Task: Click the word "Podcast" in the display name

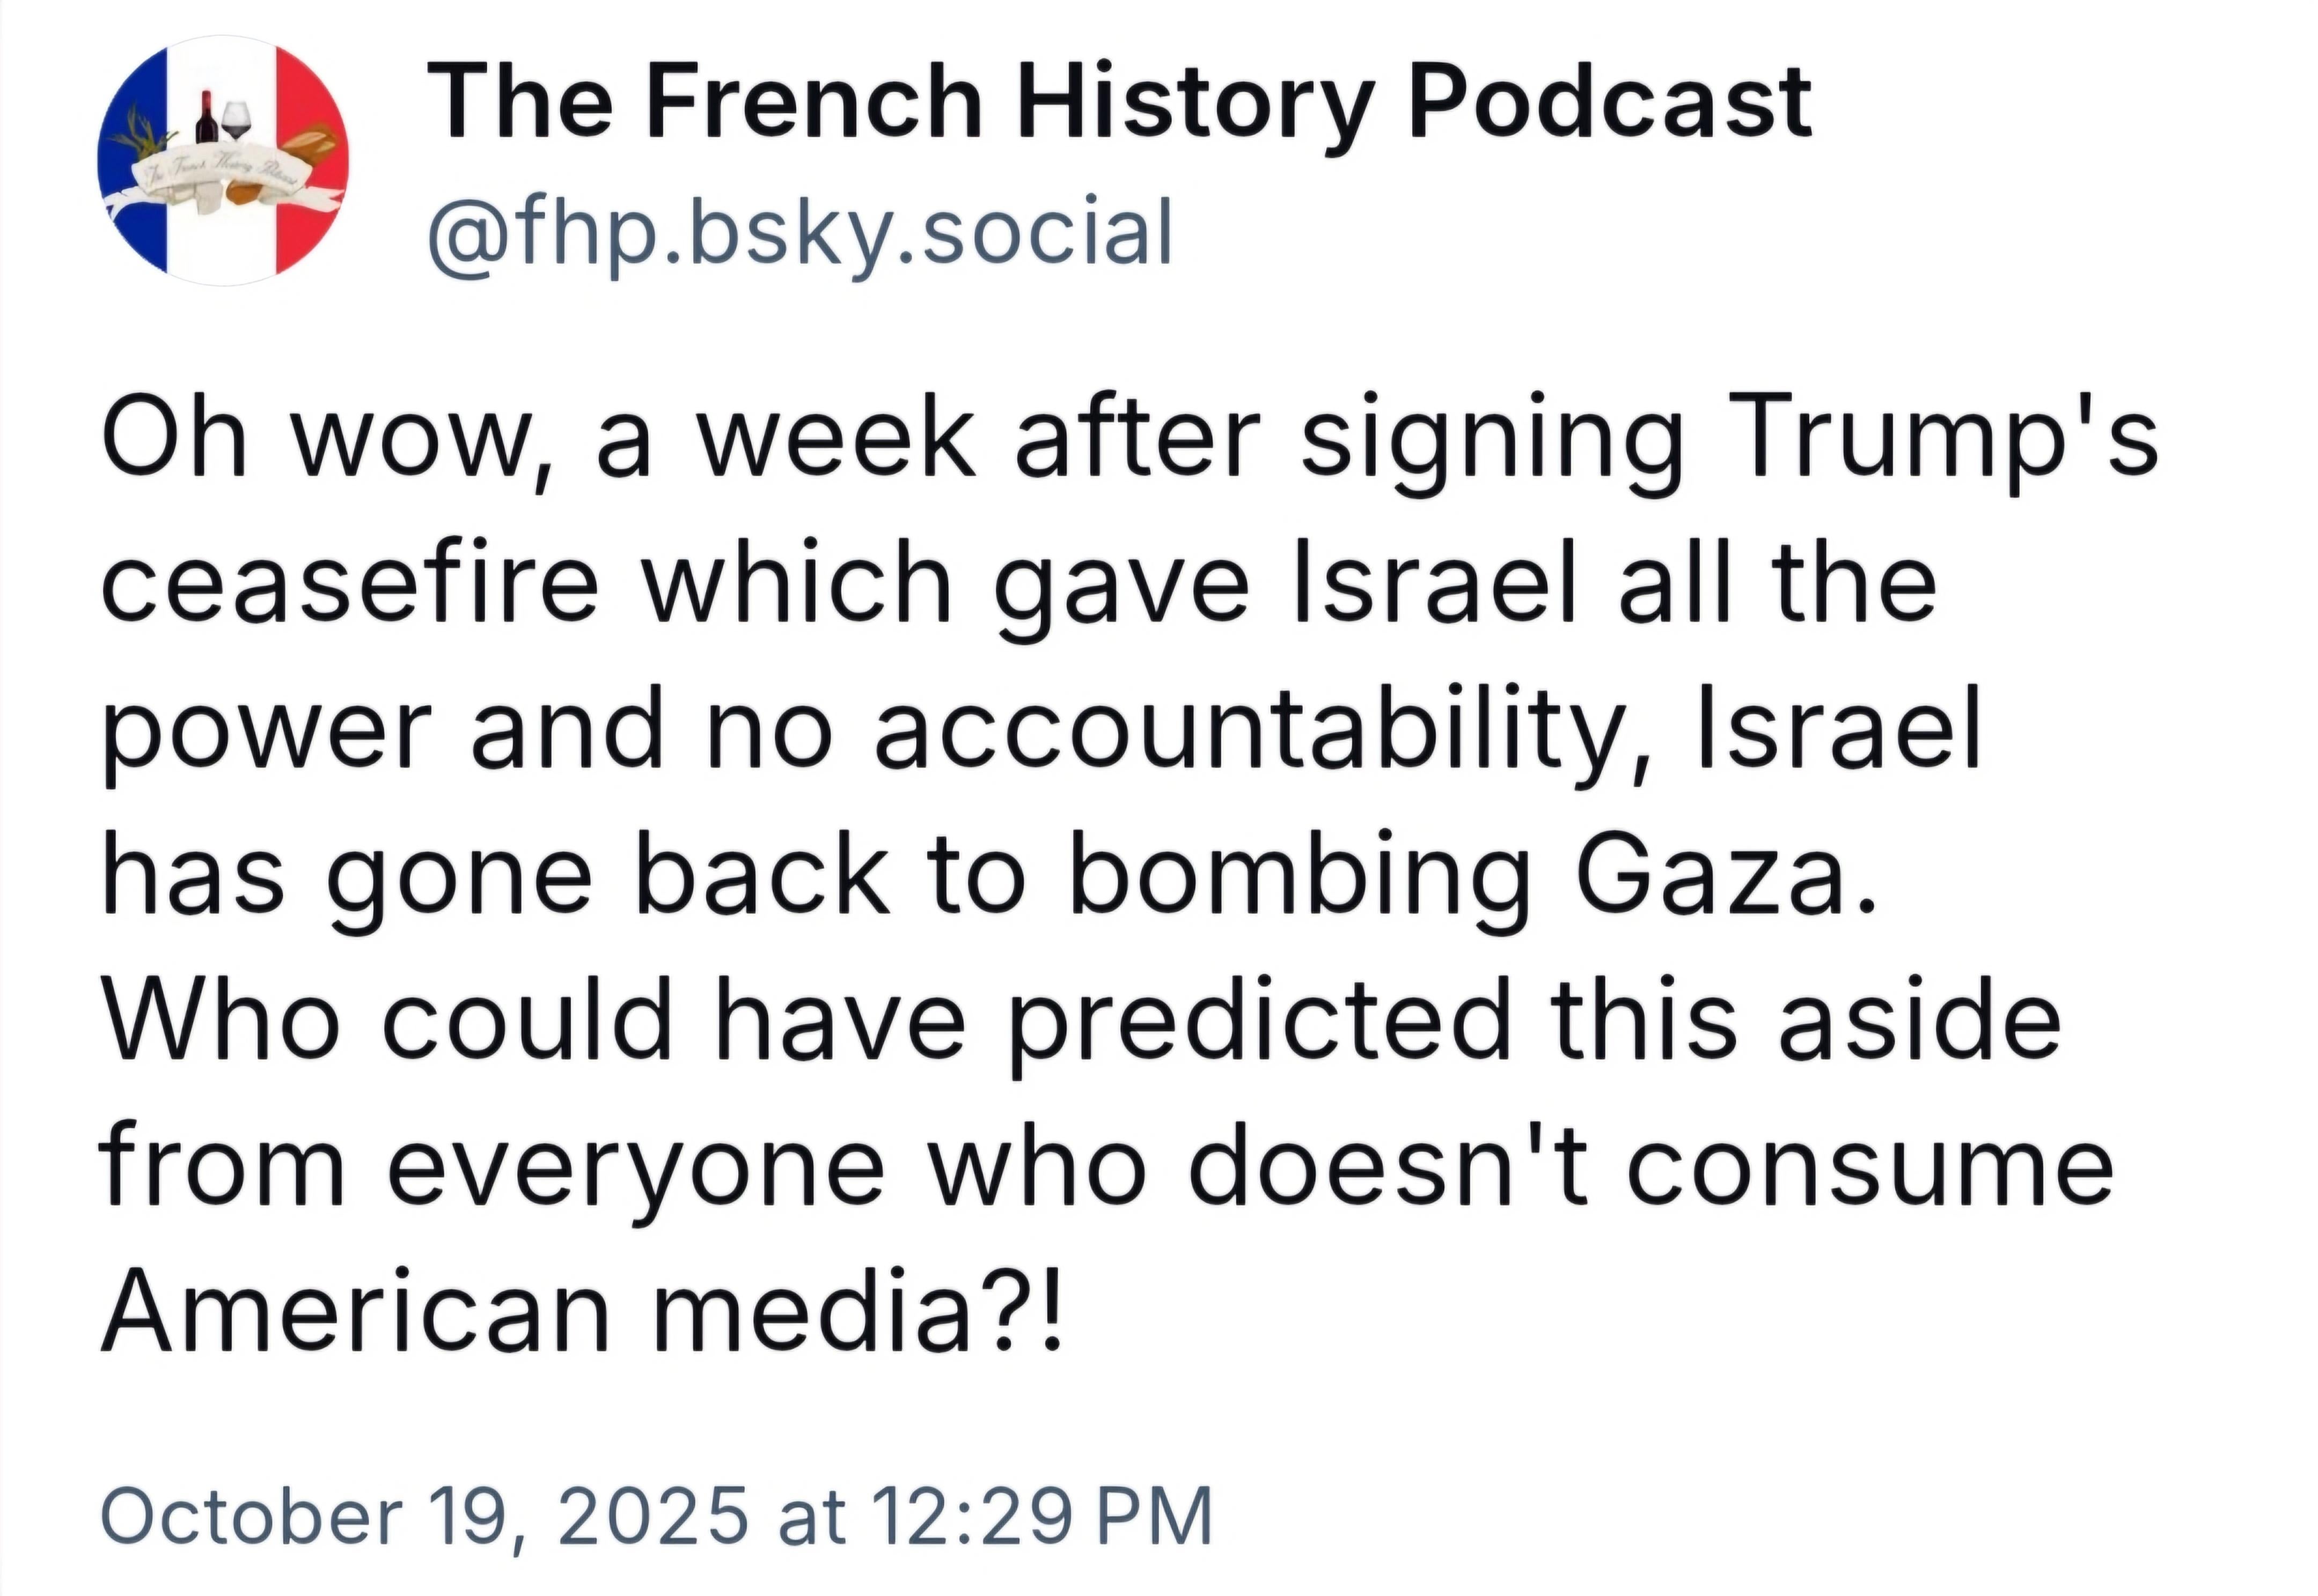Action: (1611, 101)
